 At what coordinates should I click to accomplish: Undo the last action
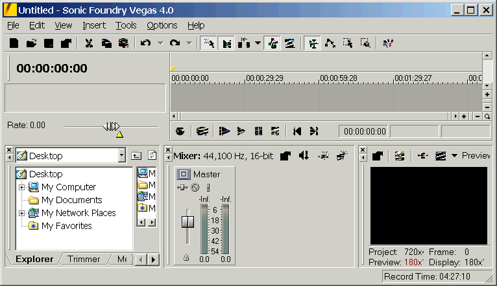coord(145,43)
